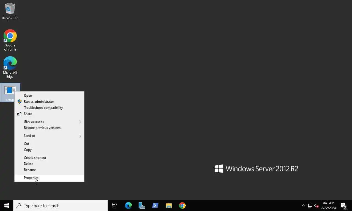Open the clock showing 7:40 AM

tap(329, 206)
